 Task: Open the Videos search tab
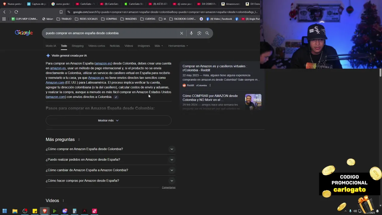(129, 46)
